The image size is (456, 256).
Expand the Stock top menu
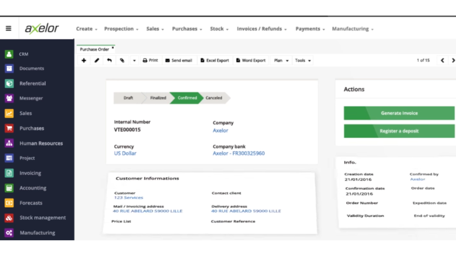click(219, 29)
